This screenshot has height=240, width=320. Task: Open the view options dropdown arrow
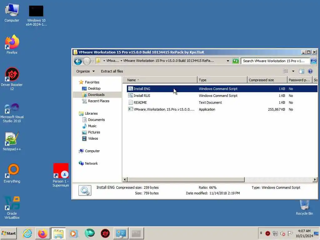(293, 71)
